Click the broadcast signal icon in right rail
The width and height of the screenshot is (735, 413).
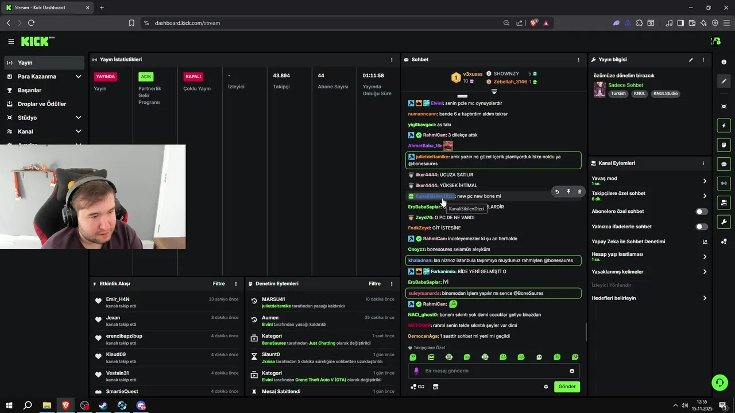coord(724,184)
